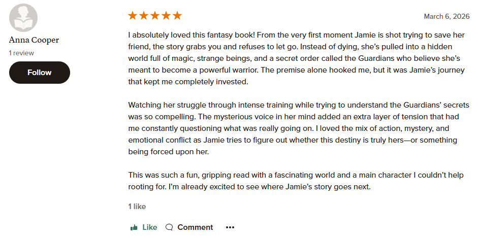Open the March 6, 2026 date link

click(x=444, y=17)
